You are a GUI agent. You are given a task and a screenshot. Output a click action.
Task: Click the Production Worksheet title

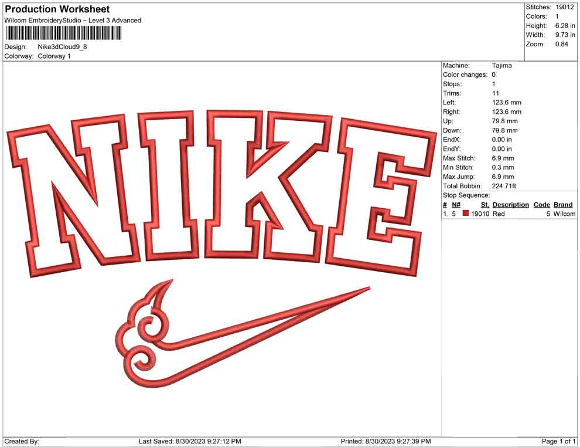(x=57, y=9)
